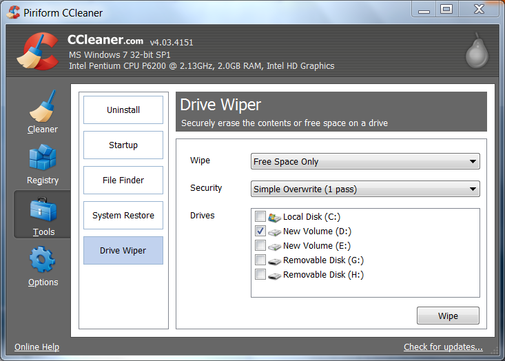505x361 pixels.
Task: Open the Registry section cubes icon
Action: pyautogui.click(x=43, y=157)
